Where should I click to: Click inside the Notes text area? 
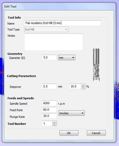coord(54,42)
